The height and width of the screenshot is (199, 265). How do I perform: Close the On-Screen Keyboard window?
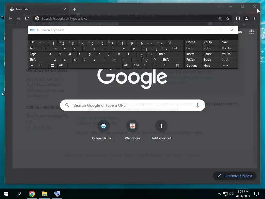[x=232, y=30]
